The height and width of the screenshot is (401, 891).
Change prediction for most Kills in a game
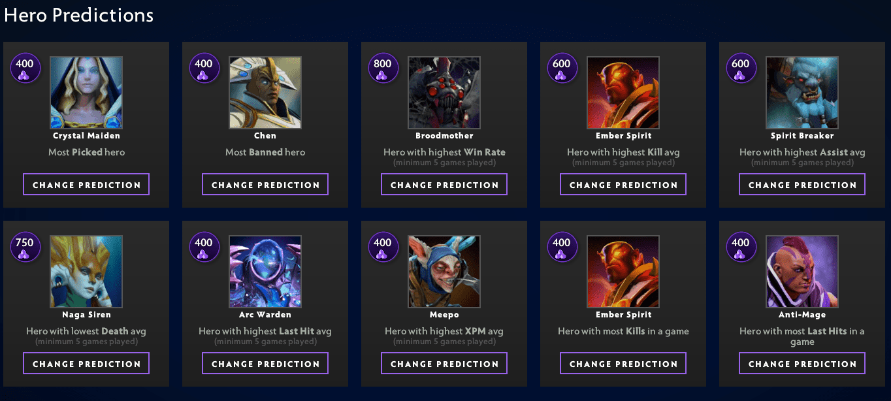click(x=623, y=364)
